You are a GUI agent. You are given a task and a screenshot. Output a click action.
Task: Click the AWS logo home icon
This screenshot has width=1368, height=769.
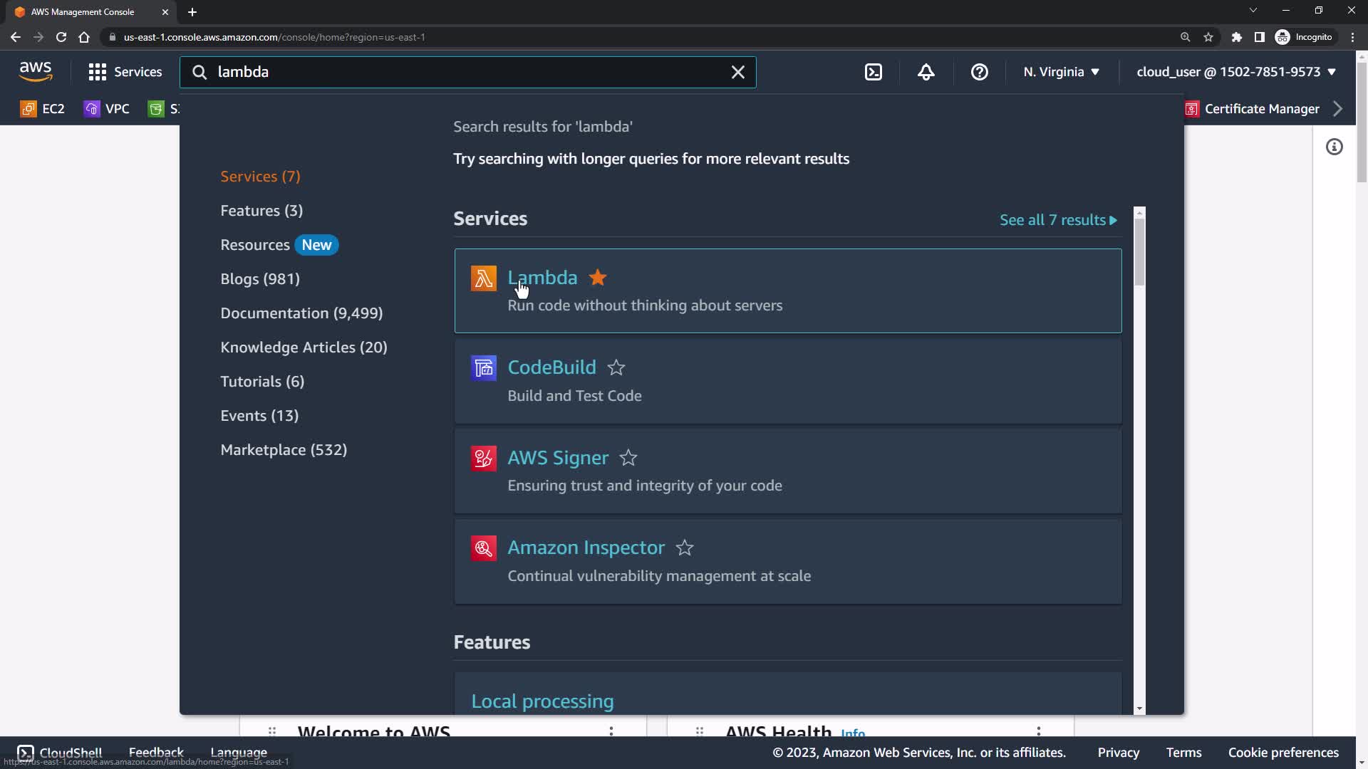[36, 71]
